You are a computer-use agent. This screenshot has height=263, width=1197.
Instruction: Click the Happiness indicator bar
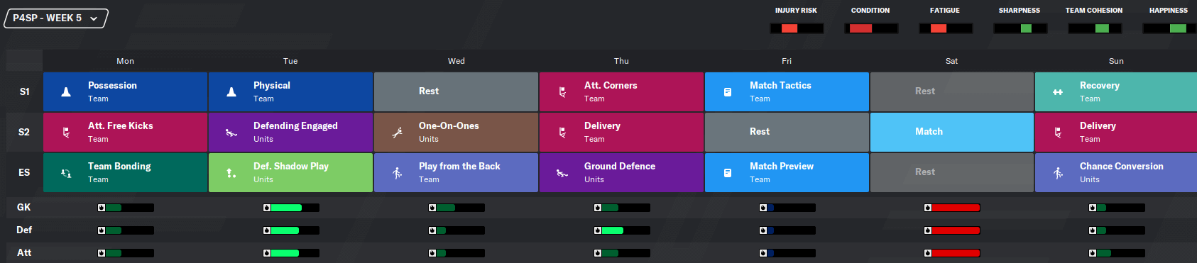pos(1169,28)
